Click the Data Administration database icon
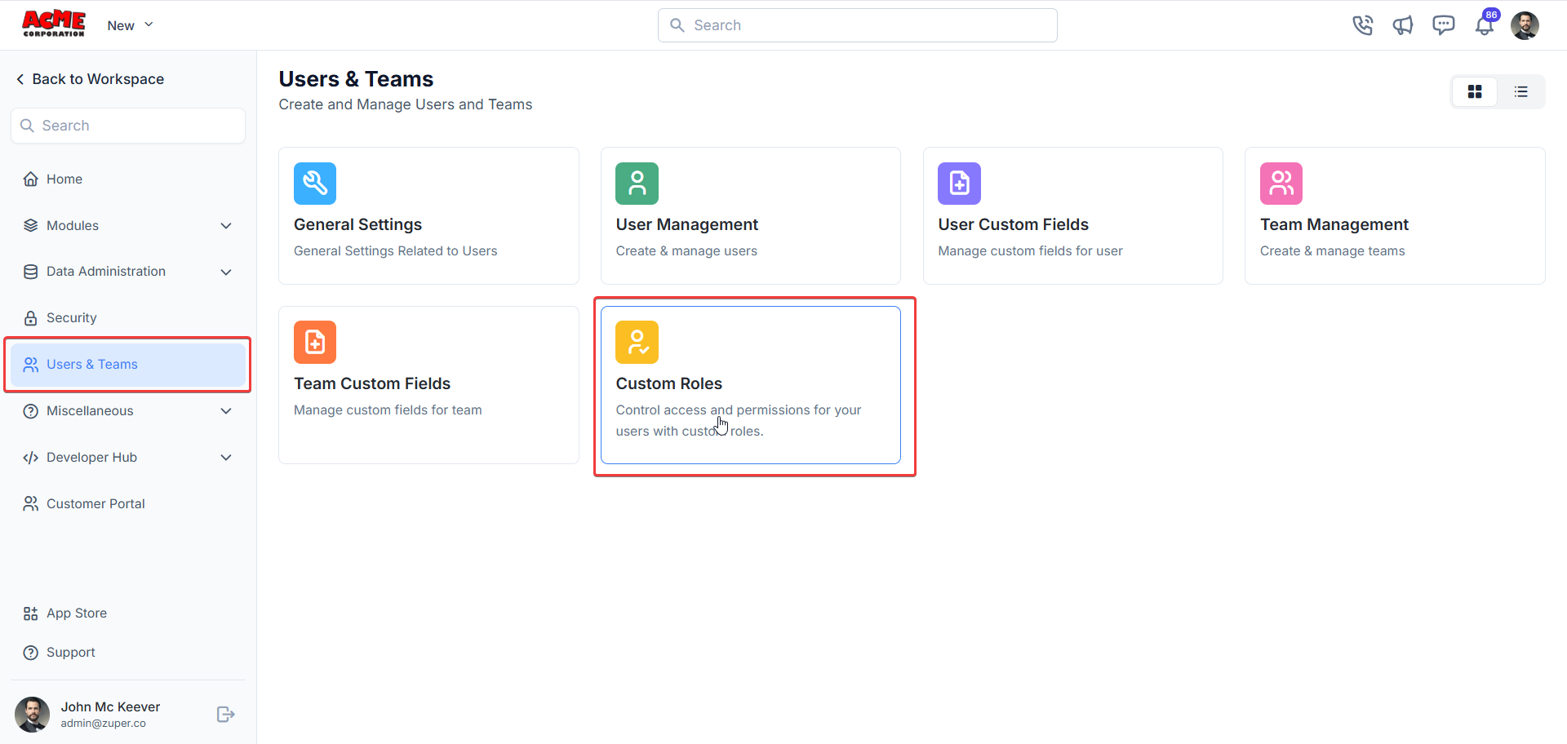This screenshot has width=1567, height=744. point(31,272)
